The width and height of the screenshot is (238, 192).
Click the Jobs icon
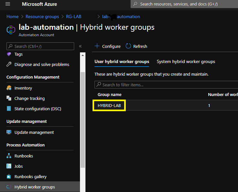(9, 166)
